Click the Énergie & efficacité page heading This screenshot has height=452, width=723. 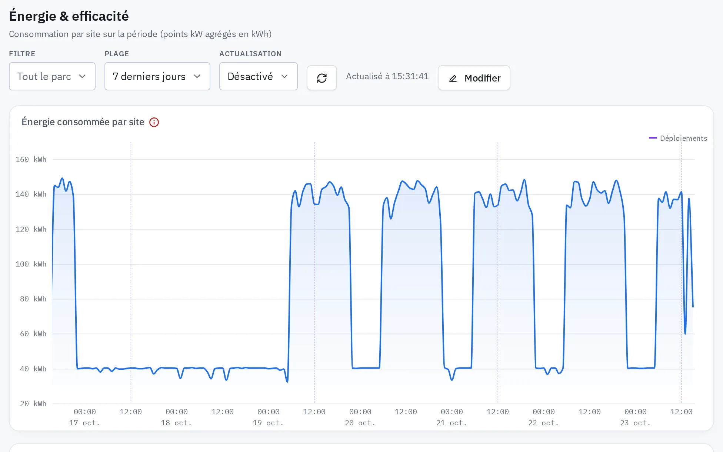click(x=69, y=16)
